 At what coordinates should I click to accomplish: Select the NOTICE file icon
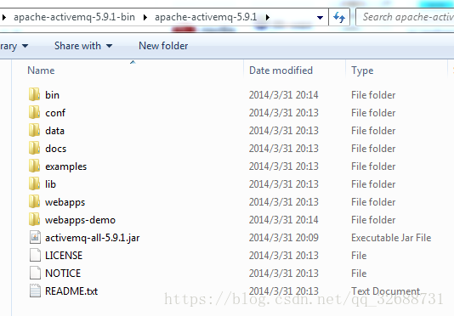[x=35, y=273]
